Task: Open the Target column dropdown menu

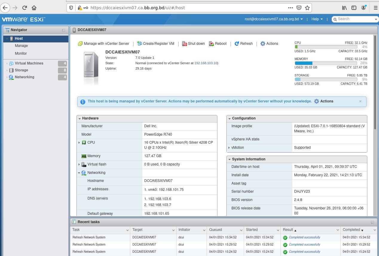Action: pos(174,230)
